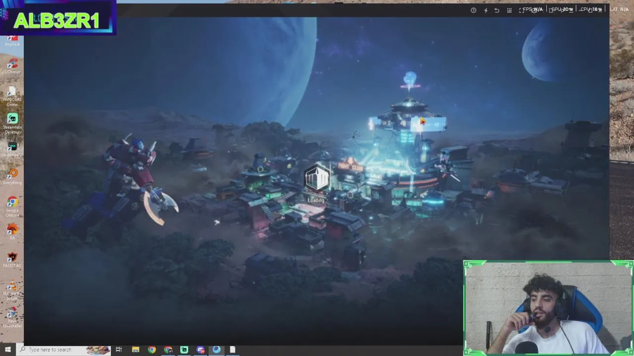The height and width of the screenshot is (356, 634).
Task: Click the taskbar search box
Action: click(x=64, y=350)
